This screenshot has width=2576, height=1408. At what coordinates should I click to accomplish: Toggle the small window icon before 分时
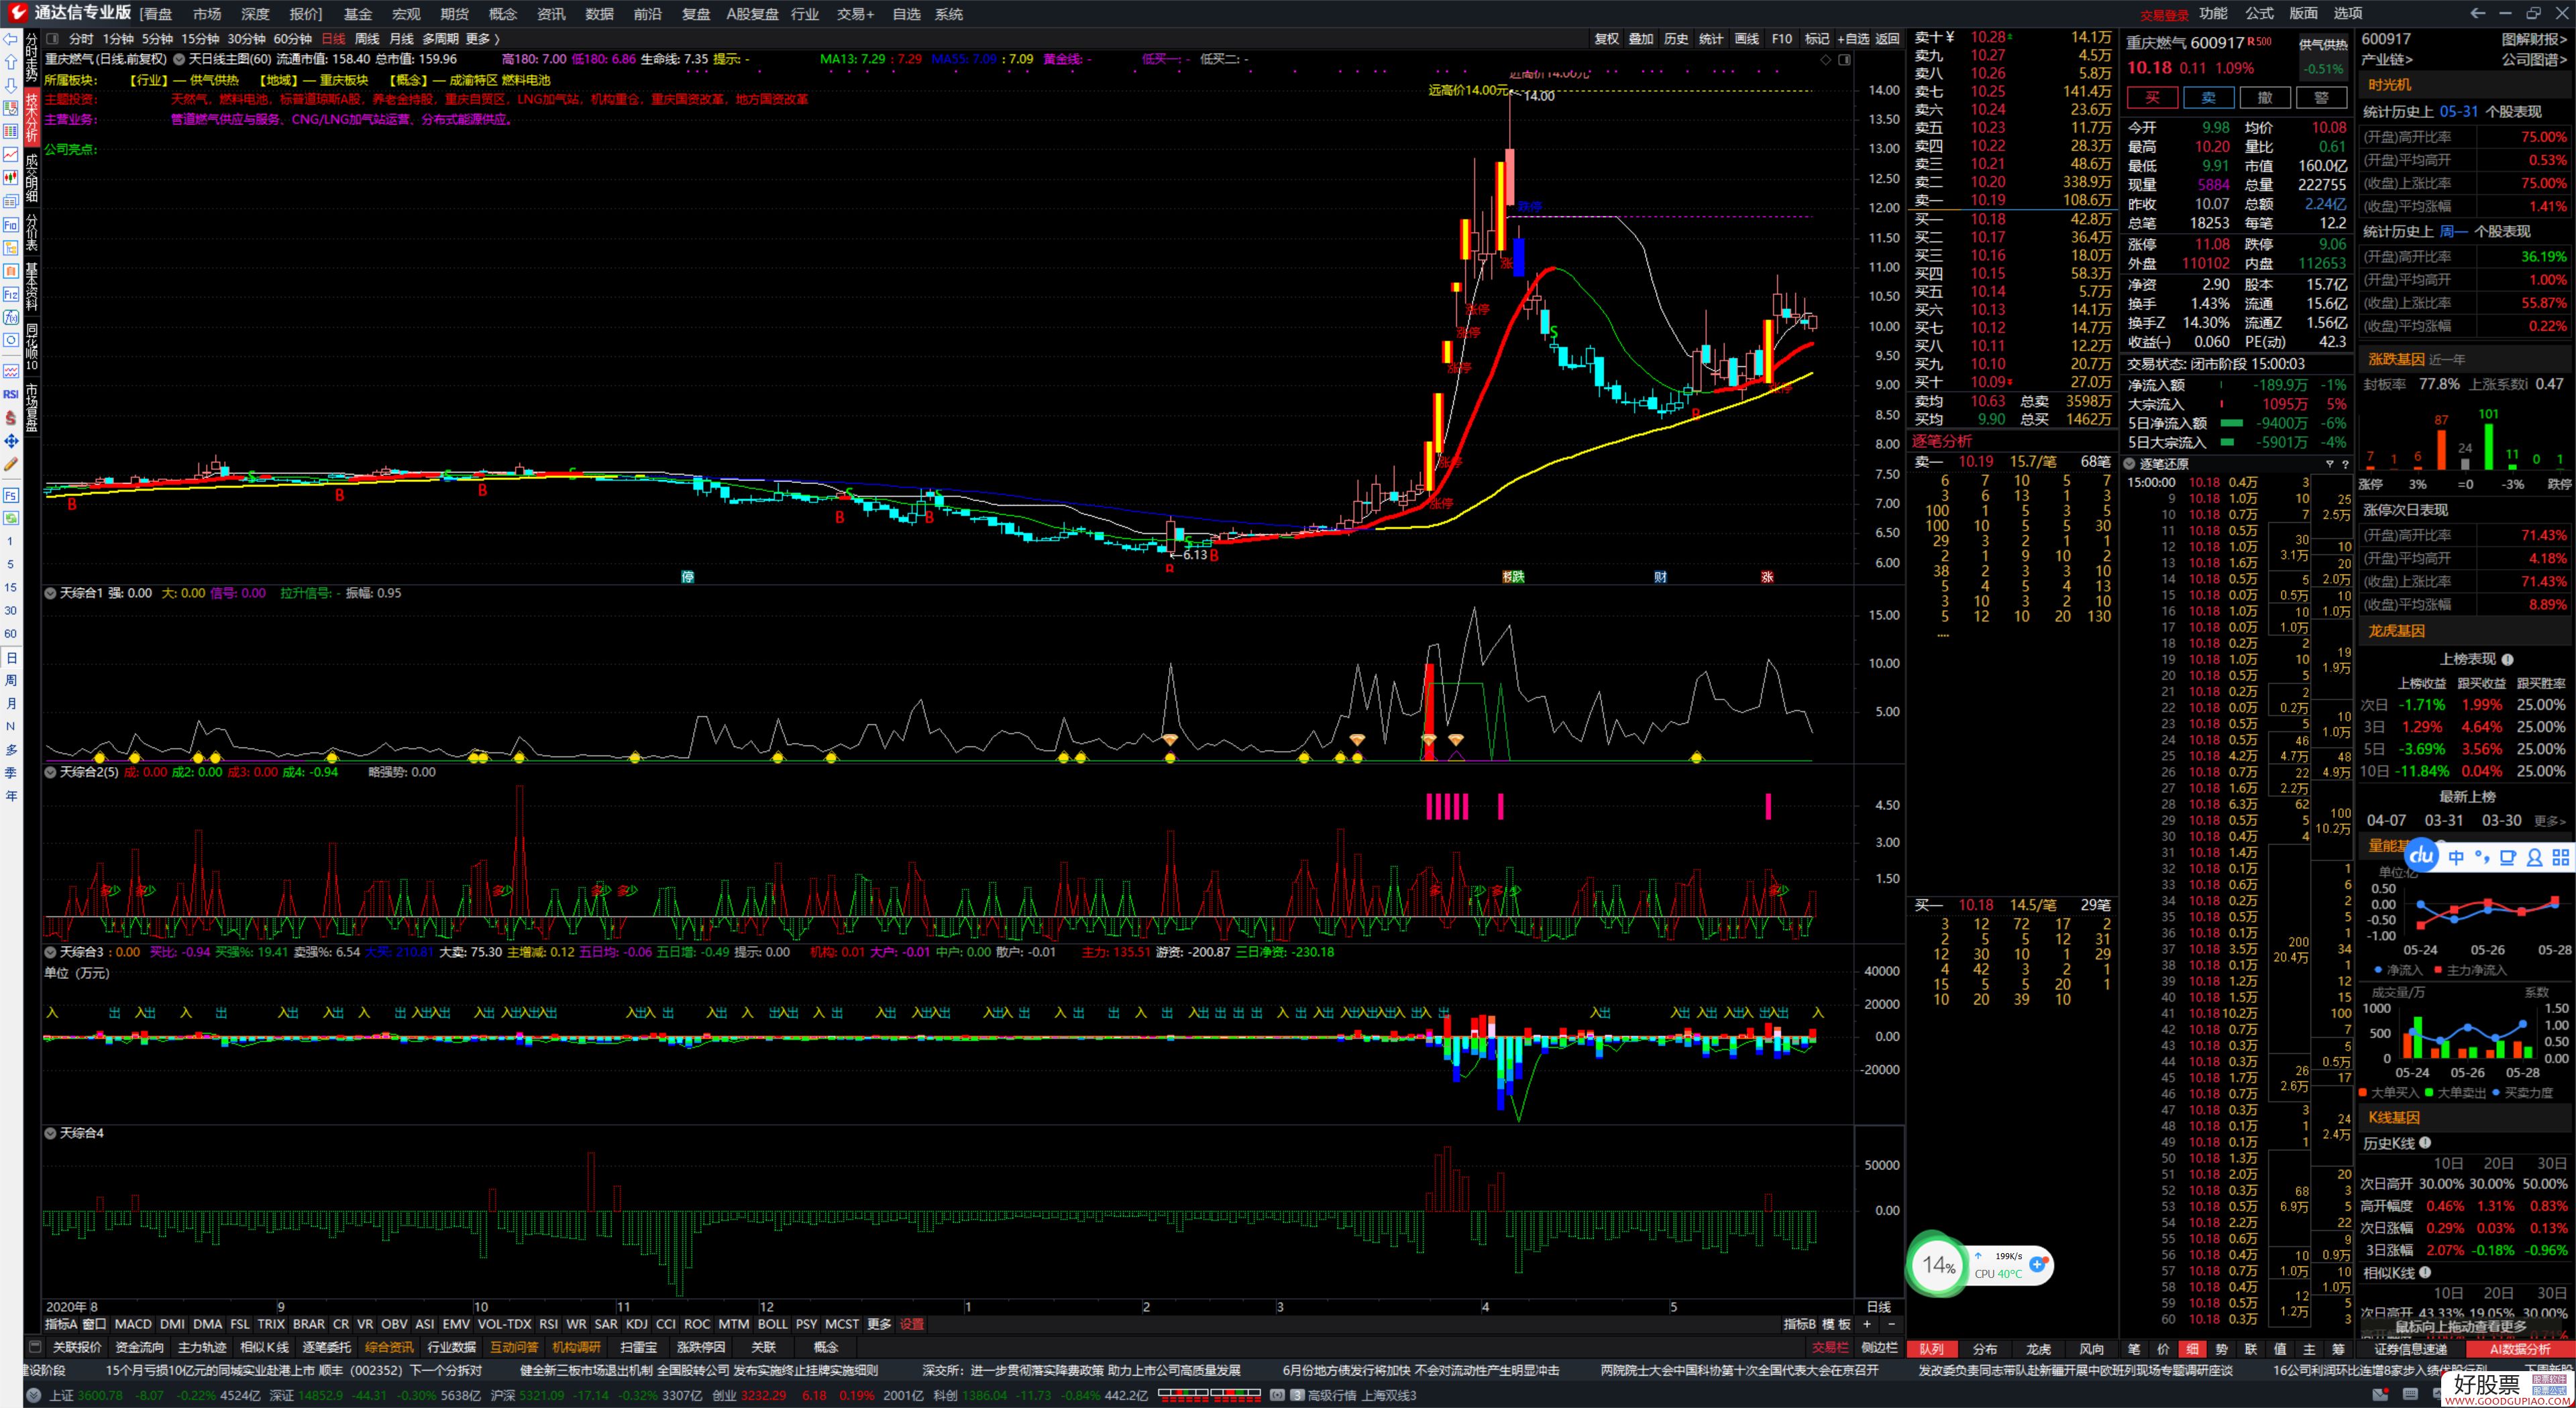coord(54,39)
